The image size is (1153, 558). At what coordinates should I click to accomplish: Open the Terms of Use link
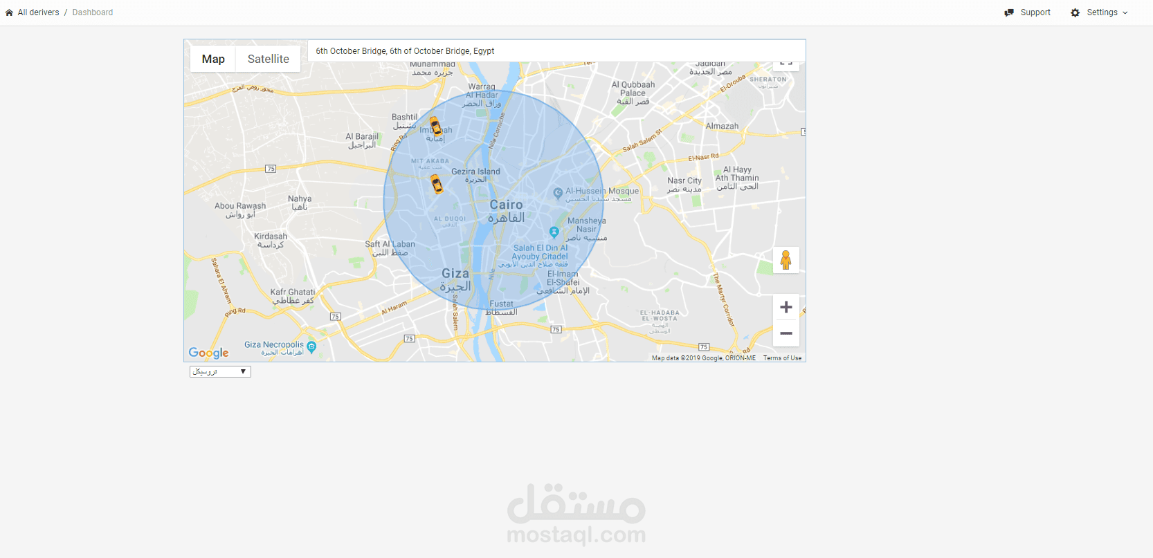[x=782, y=358]
